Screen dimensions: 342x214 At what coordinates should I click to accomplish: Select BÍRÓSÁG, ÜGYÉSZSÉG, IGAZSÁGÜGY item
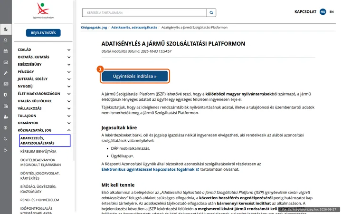click(x=38, y=189)
